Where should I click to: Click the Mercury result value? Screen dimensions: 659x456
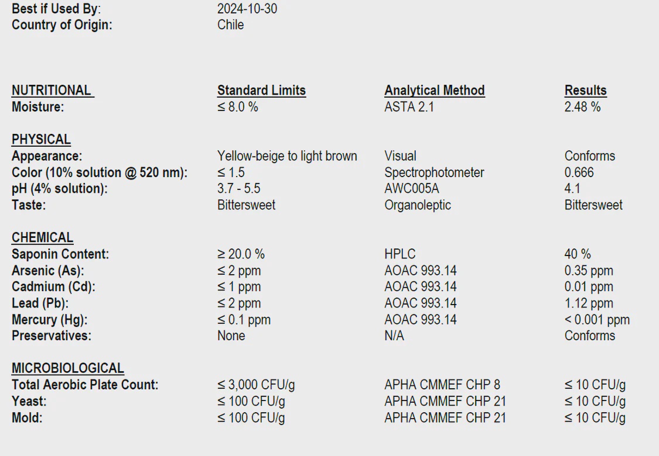[x=597, y=320]
